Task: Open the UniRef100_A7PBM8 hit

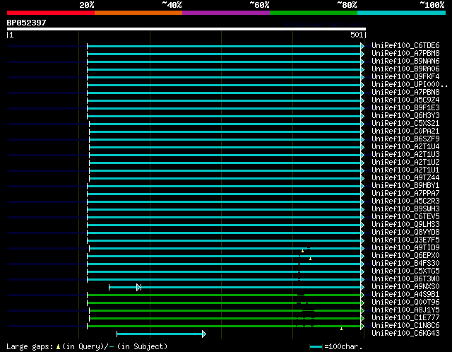Action: coord(405,53)
